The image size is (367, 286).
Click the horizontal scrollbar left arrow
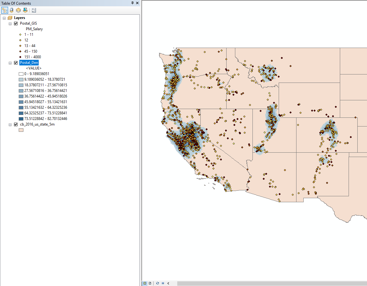coord(168,283)
